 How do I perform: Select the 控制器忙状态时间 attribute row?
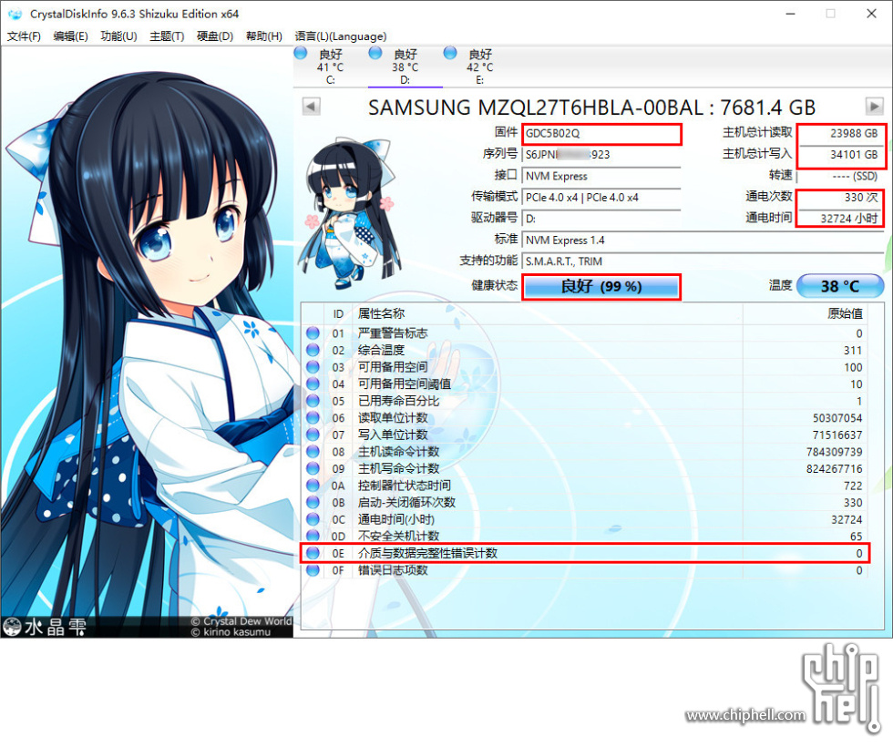[x=584, y=486]
